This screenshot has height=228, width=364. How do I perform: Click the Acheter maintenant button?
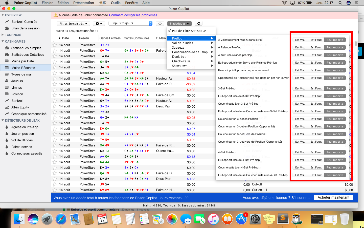click(x=333, y=198)
